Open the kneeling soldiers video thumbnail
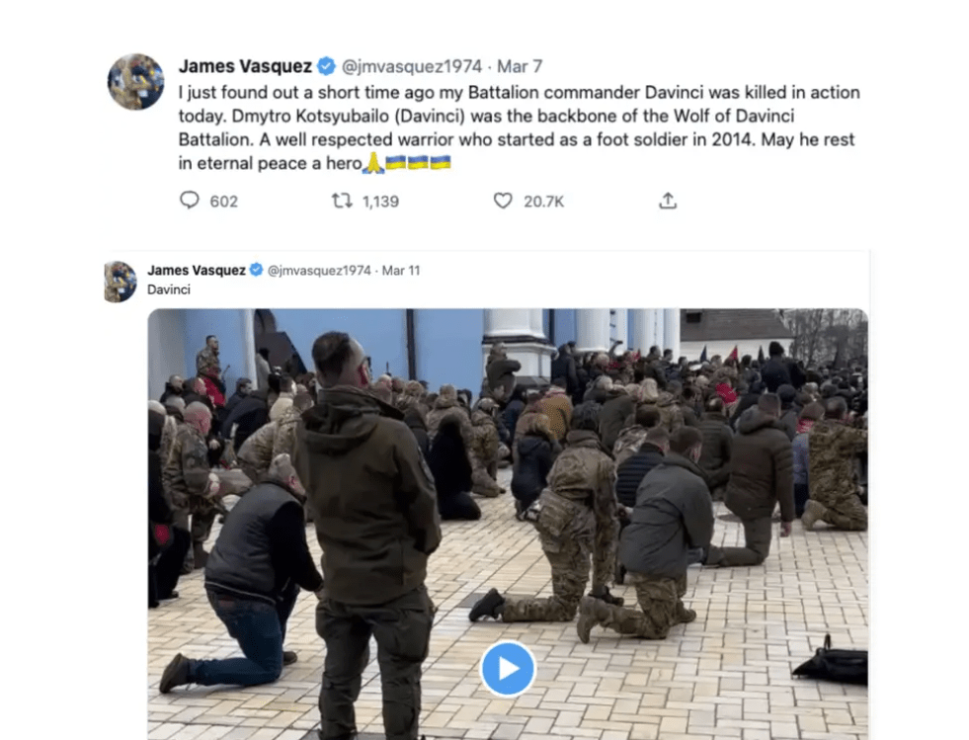This screenshot has width=969, height=740. (x=508, y=525)
